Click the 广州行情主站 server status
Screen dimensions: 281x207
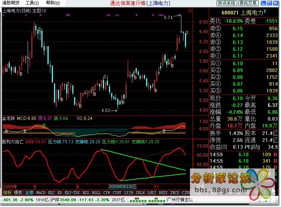(x=180, y=200)
